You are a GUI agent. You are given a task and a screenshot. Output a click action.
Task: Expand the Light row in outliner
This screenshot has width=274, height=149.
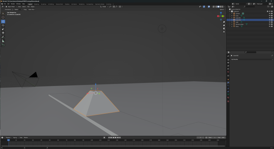click(x=232, y=22)
